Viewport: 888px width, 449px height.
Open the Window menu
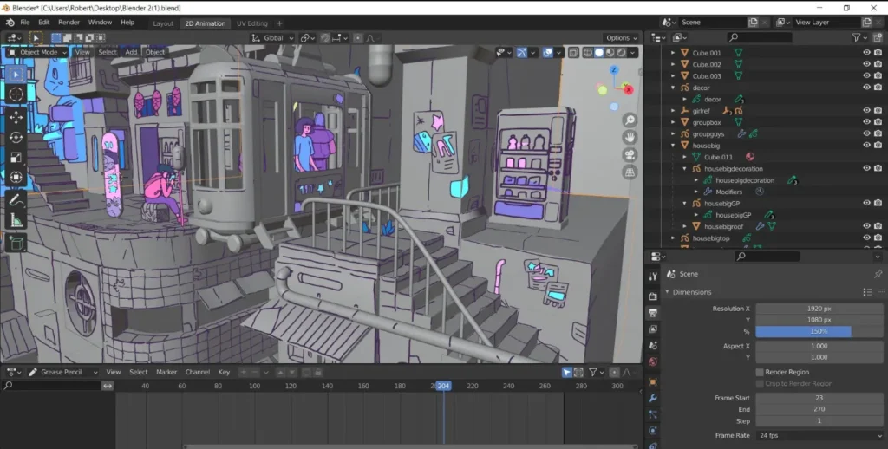(x=100, y=23)
